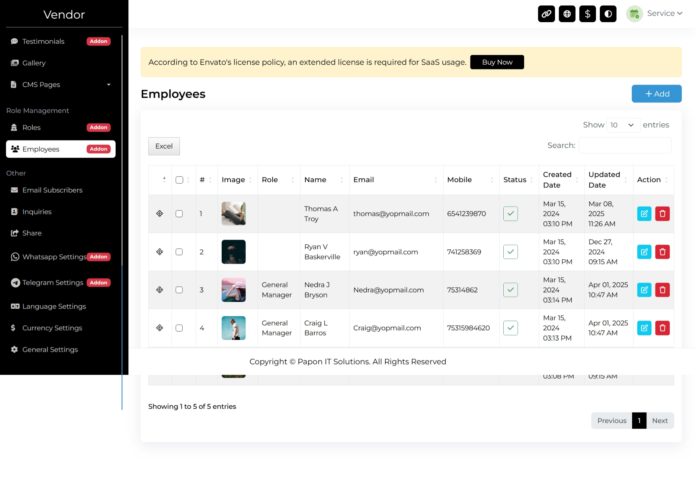The image size is (696, 478).
Task: Select checkbox for employee row 1
Action: click(x=179, y=214)
